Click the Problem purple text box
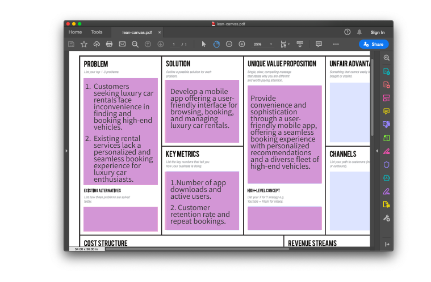This screenshot has height=282, width=431. (x=121, y=131)
